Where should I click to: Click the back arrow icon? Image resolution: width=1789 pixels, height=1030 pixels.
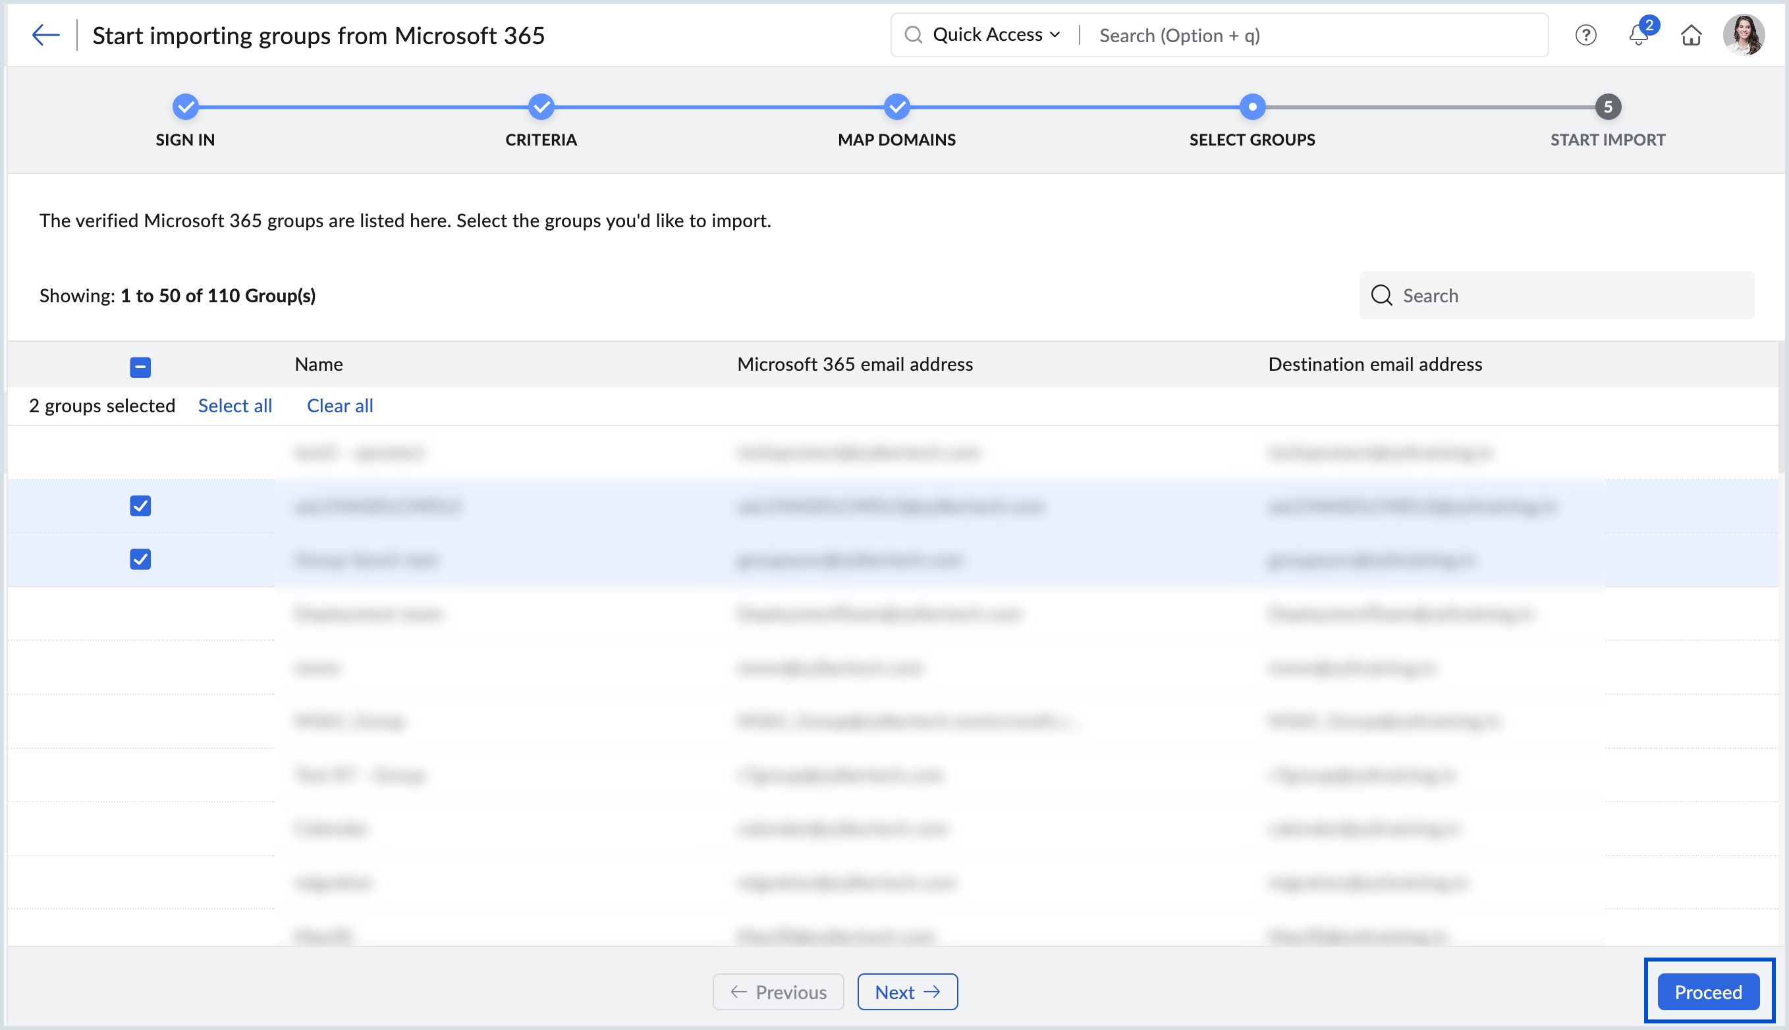pos(45,35)
